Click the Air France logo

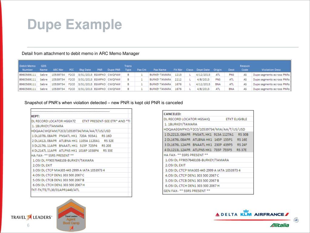tap(272, 214)
